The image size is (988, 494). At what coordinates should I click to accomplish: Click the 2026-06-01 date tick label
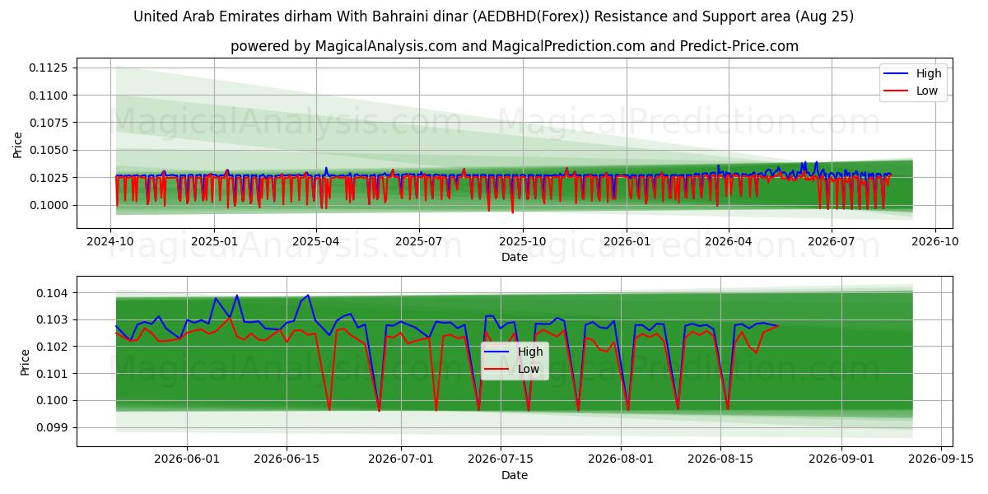point(186,460)
